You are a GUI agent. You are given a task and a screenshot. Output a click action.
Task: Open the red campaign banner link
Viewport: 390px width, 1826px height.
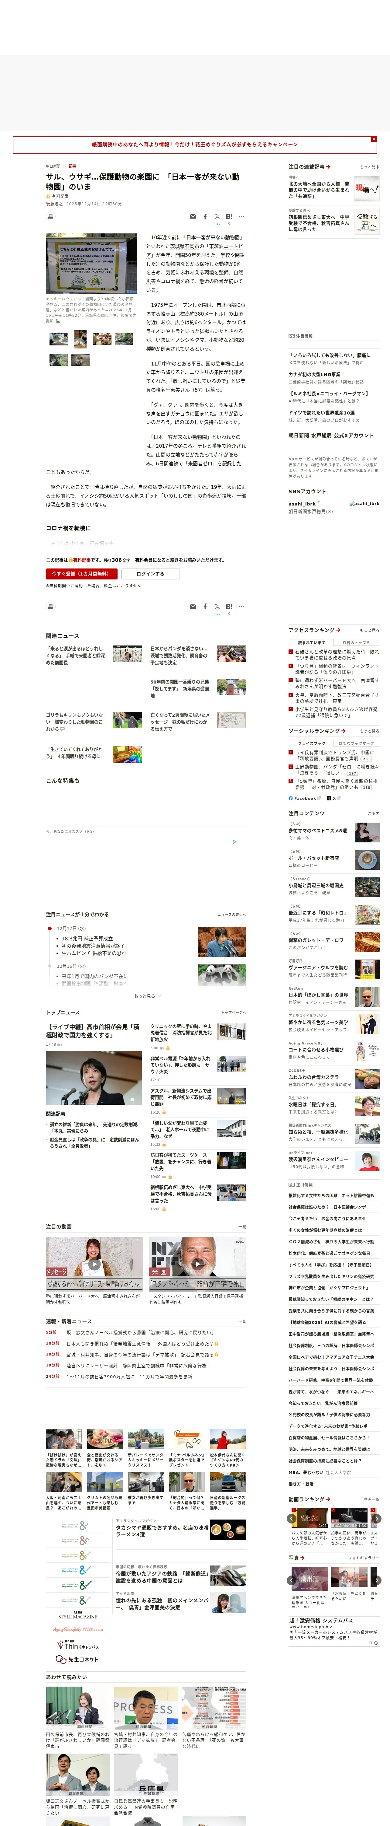click(195, 145)
